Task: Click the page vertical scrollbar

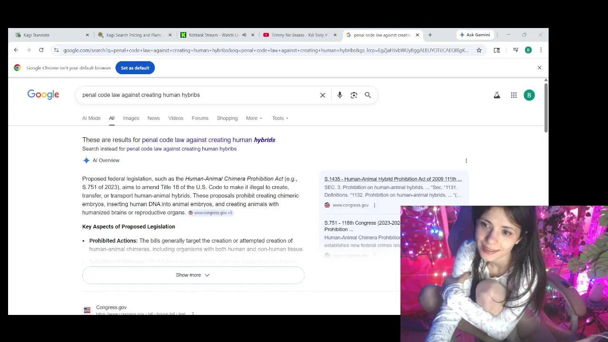Action: (x=546, y=107)
